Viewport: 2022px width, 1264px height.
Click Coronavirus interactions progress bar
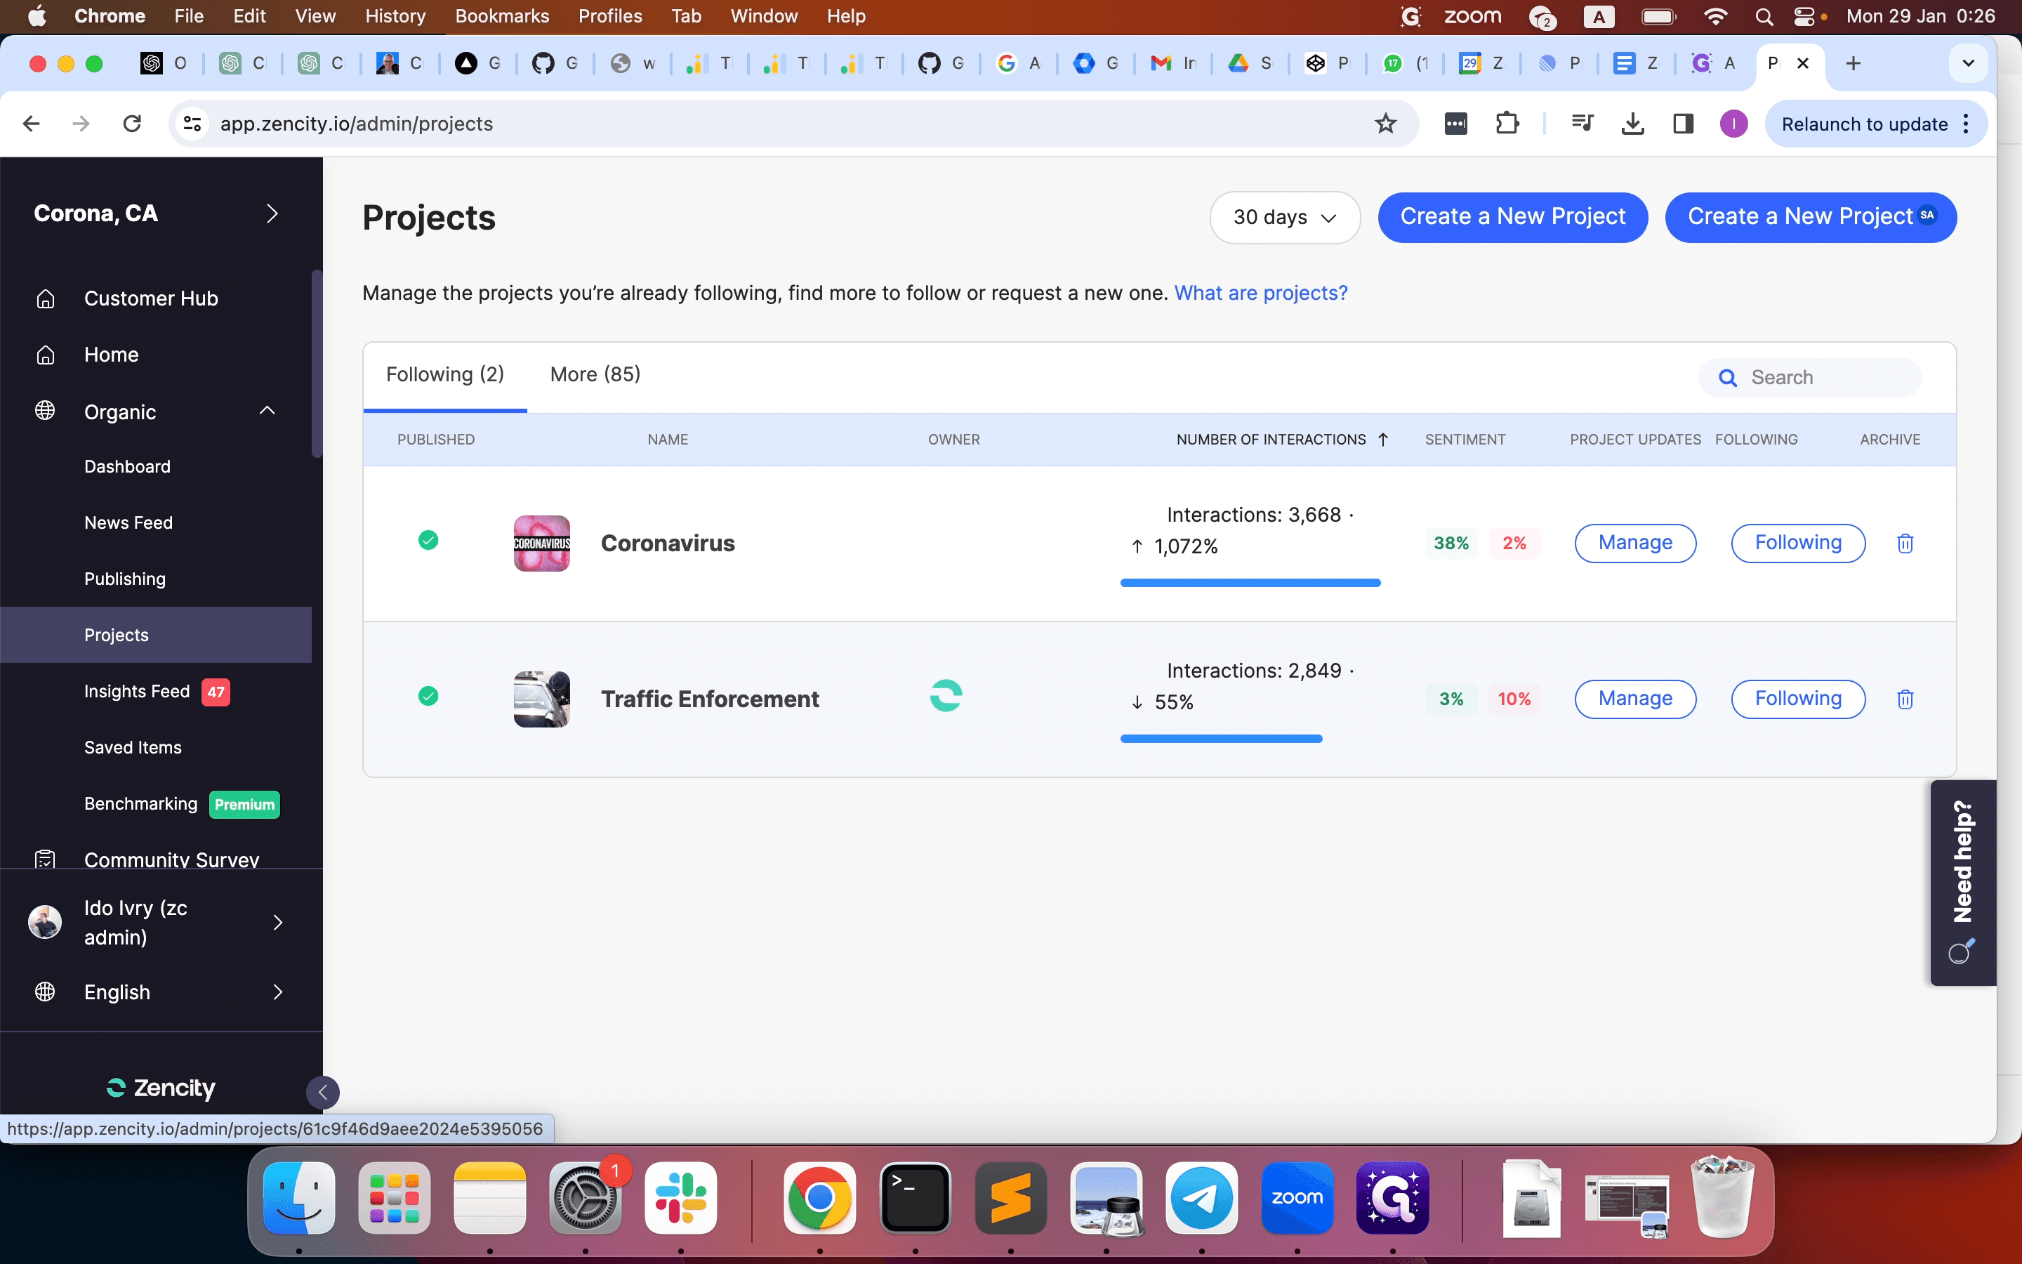[1250, 583]
